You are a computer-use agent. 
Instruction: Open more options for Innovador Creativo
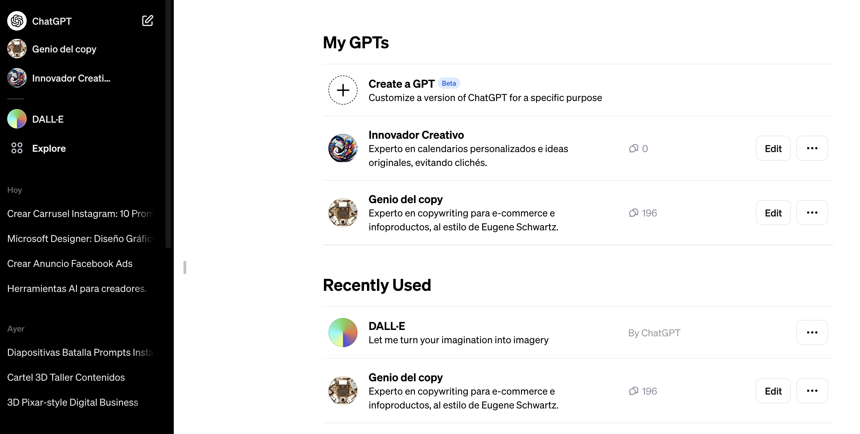pos(812,148)
